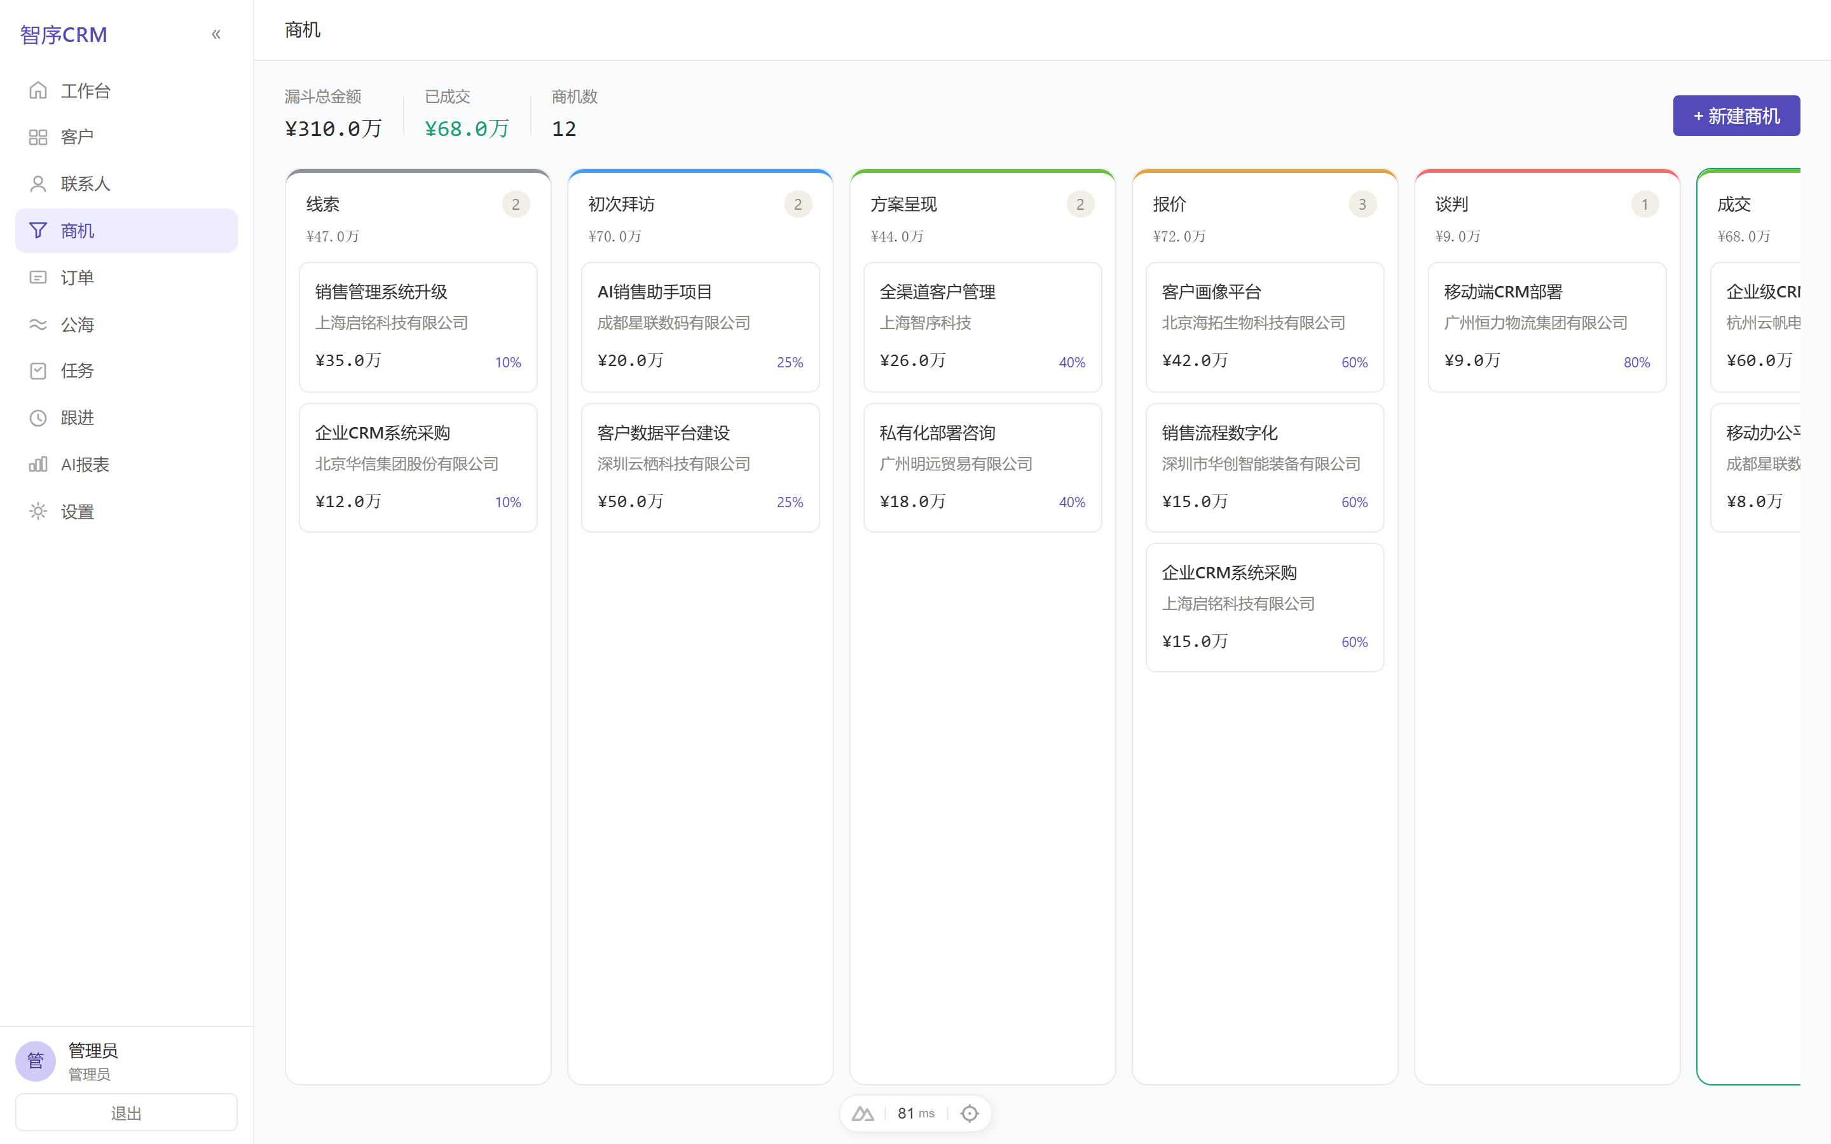Click the 成交 column title
The width and height of the screenshot is (1831, 1144).
pyautogui.click(x=1733, y=204)
